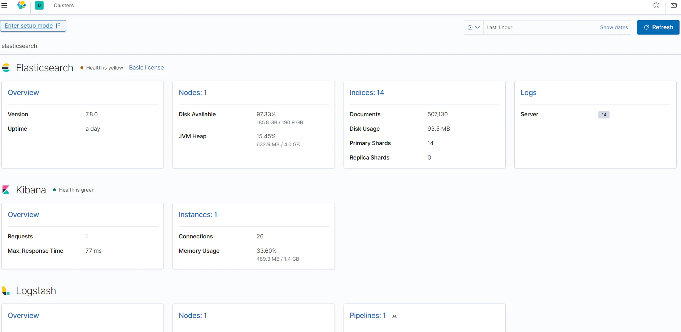This screenshot has width=681, height=332.
Task: Open Kibana Instances: 1 link
Action: [x=198, y=215]
